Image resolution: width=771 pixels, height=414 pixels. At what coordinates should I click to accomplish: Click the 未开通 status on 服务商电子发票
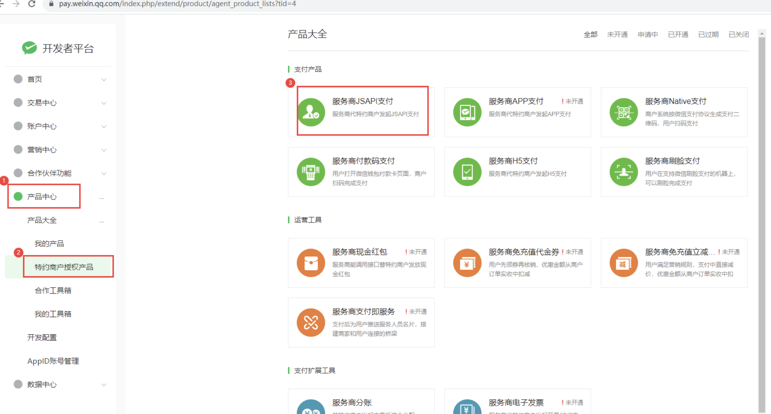tap(572, 403)
